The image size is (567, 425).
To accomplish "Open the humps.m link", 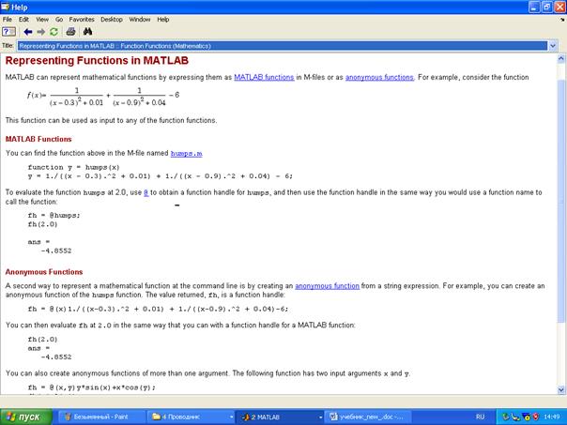I will point(186,153).
